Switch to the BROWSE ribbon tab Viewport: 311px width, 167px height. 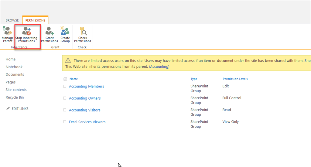(x=12, y=20)
